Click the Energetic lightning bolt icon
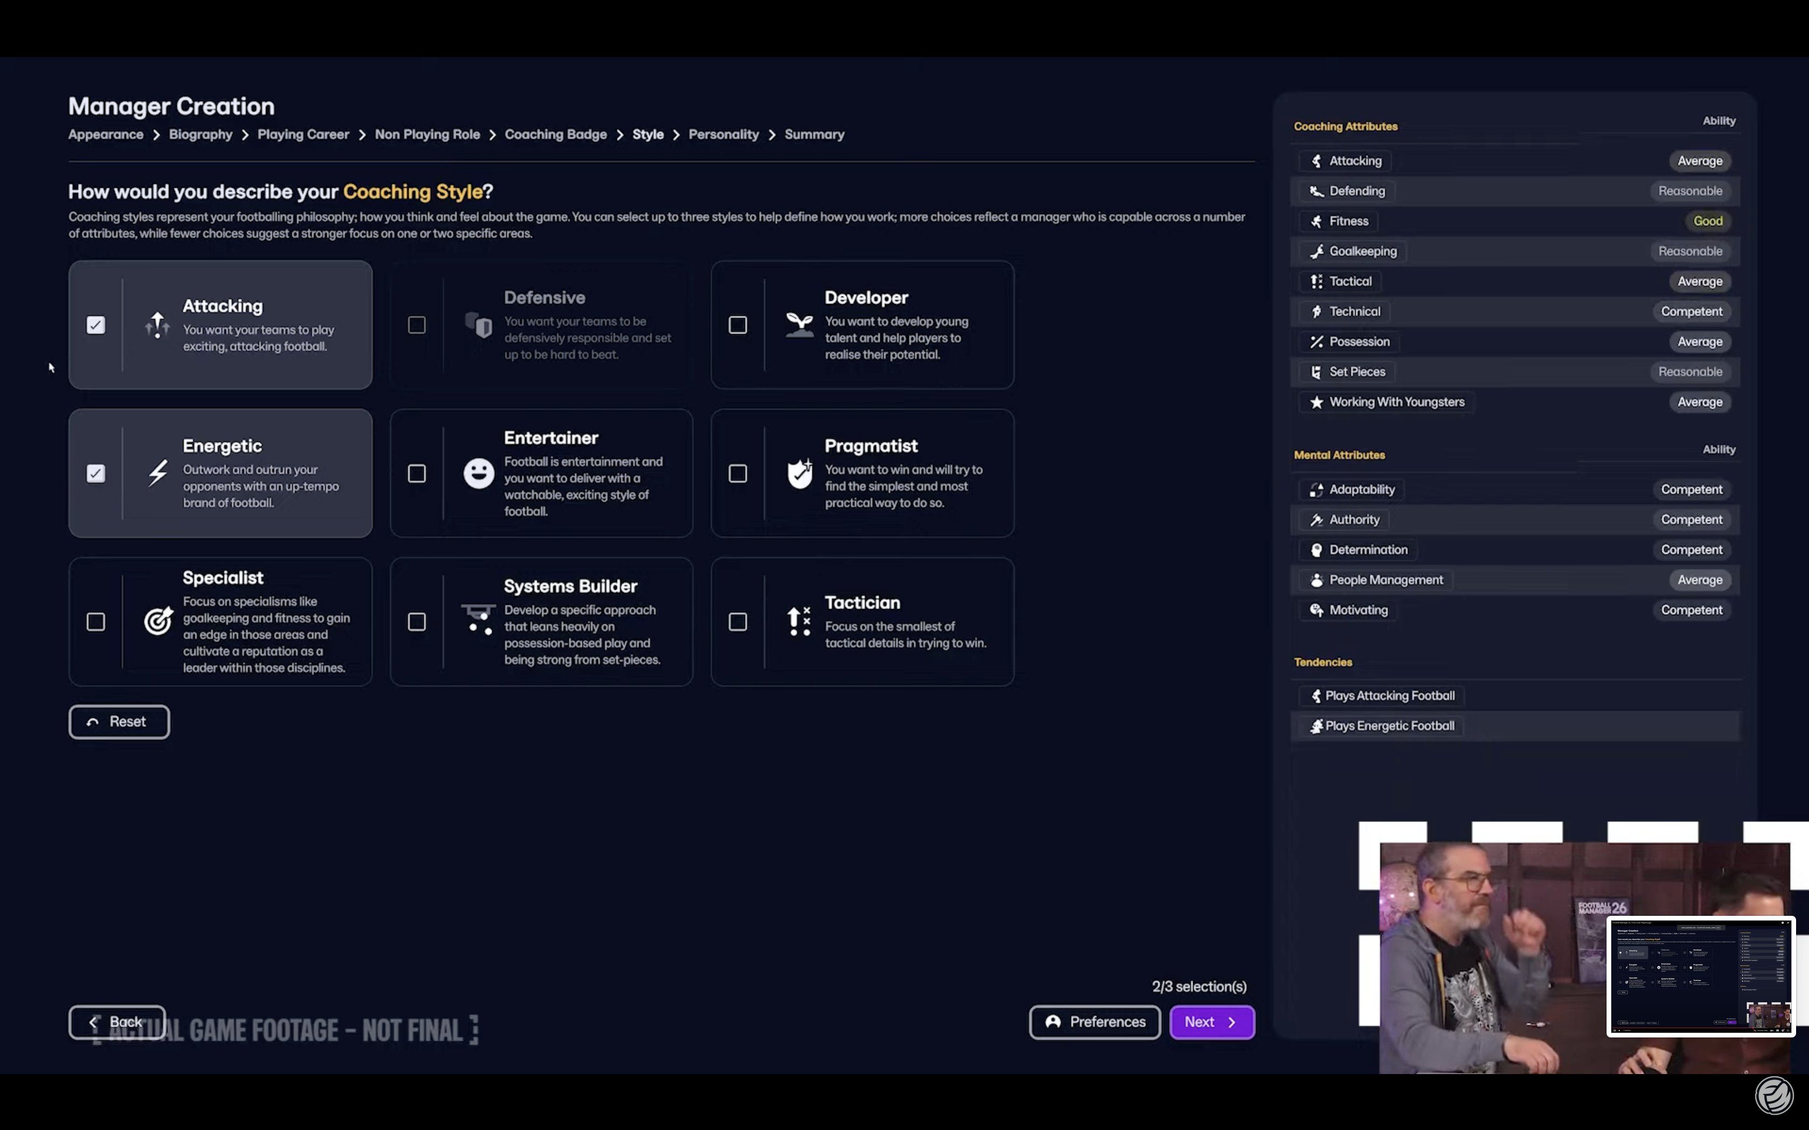 157,473
